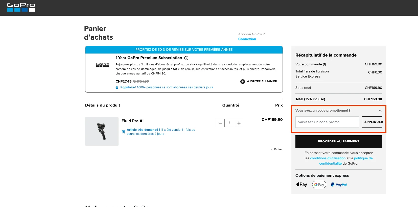Click the 50% remise promotional banner
This screenshot has width=418, height=207.
pyautogui.click(x=184, y=50)
